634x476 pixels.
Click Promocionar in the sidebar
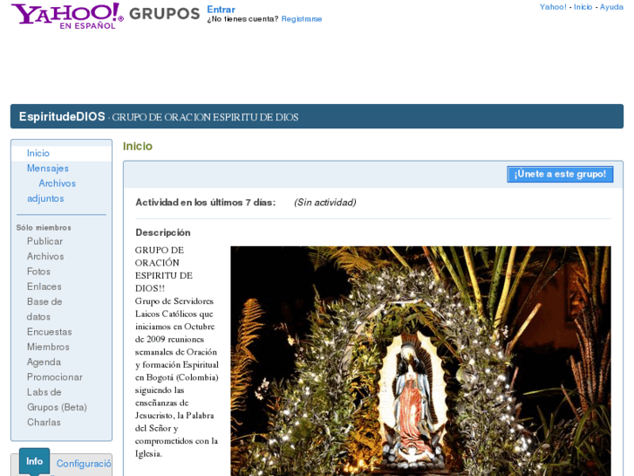coord(55,377)
